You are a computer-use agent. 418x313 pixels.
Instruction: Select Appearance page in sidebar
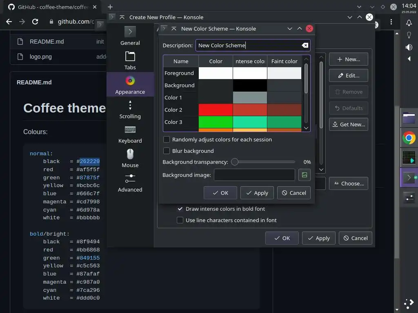[130, 85]
